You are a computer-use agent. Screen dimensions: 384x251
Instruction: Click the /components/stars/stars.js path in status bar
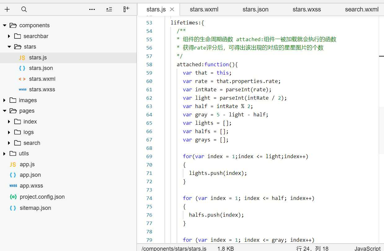pyautogui.click(x=174, y=249)
